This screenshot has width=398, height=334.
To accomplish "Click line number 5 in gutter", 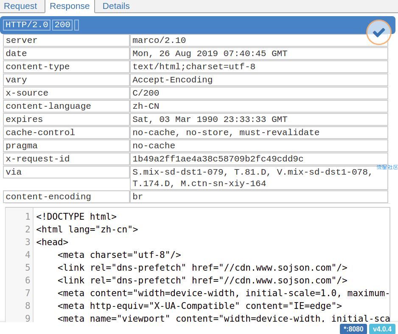I will [x=28, y=268].
